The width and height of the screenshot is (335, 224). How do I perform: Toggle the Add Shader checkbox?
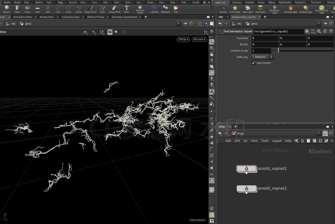click(253, 63)
